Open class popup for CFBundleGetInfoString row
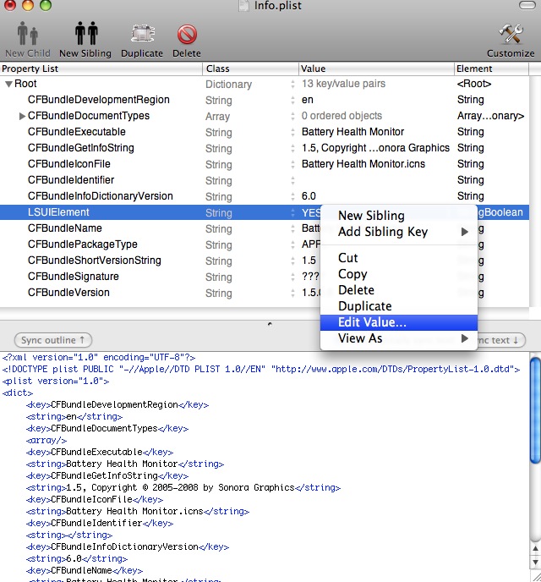The width and height of the screenshot is (541, 582). (292, 149)
